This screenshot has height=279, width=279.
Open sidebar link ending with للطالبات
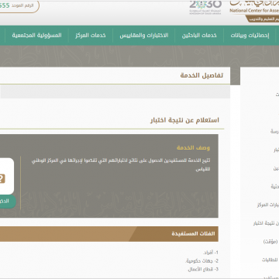pyautogui.click(x=270, y=260)
